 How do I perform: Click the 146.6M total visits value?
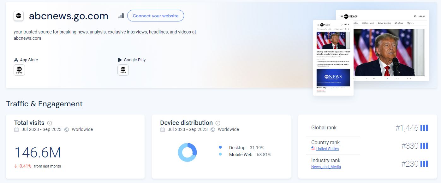click(38, 153)
